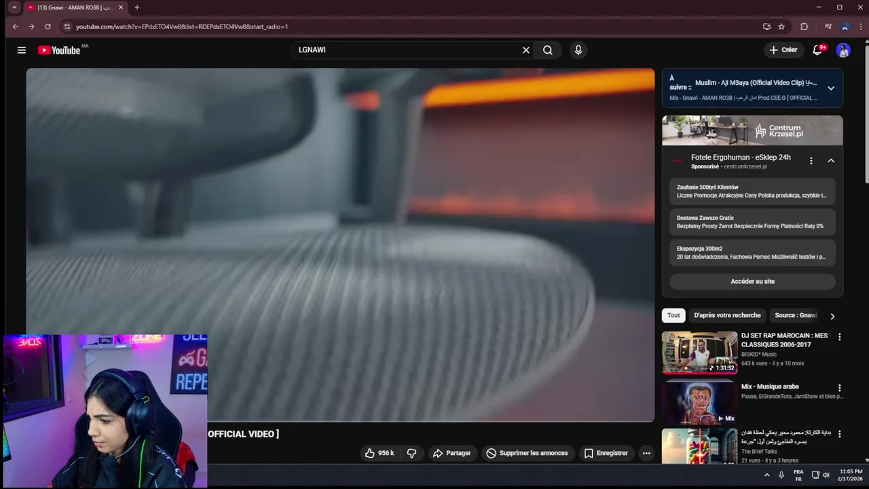Screen dimensions: 869x489
Task: Click the main video player area
Action: point(340,244)
